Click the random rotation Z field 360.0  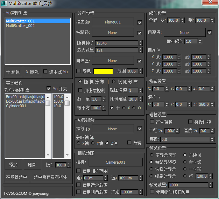click(204, 104)
